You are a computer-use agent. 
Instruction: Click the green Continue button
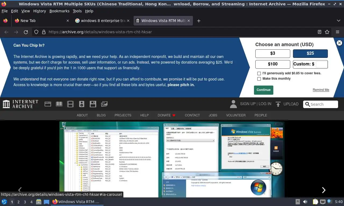263,90
